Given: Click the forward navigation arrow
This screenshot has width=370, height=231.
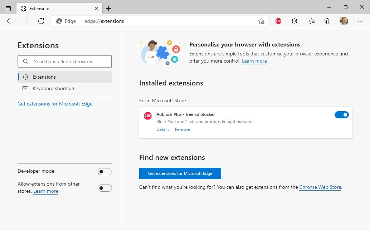Looking at the screenshot, I should (25, 21).
